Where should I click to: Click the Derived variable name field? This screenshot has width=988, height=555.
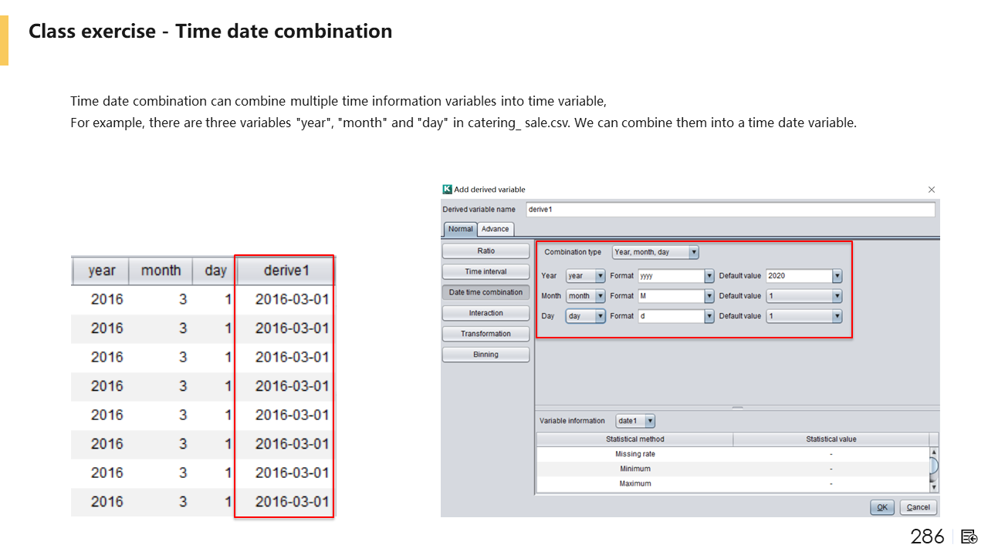[x=729, y=210]
